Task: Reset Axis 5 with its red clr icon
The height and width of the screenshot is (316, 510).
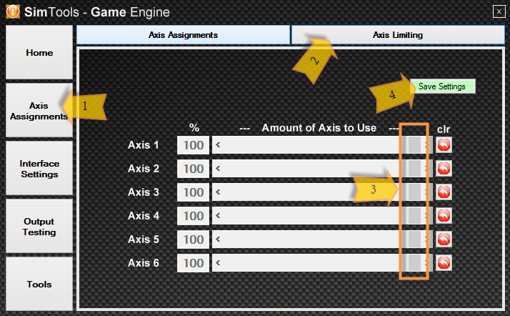Action: coord(444,240)
